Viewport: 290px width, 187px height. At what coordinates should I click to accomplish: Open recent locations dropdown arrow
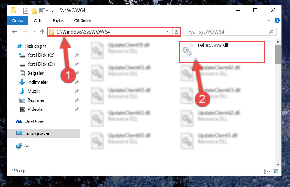(x=34, y=31)
